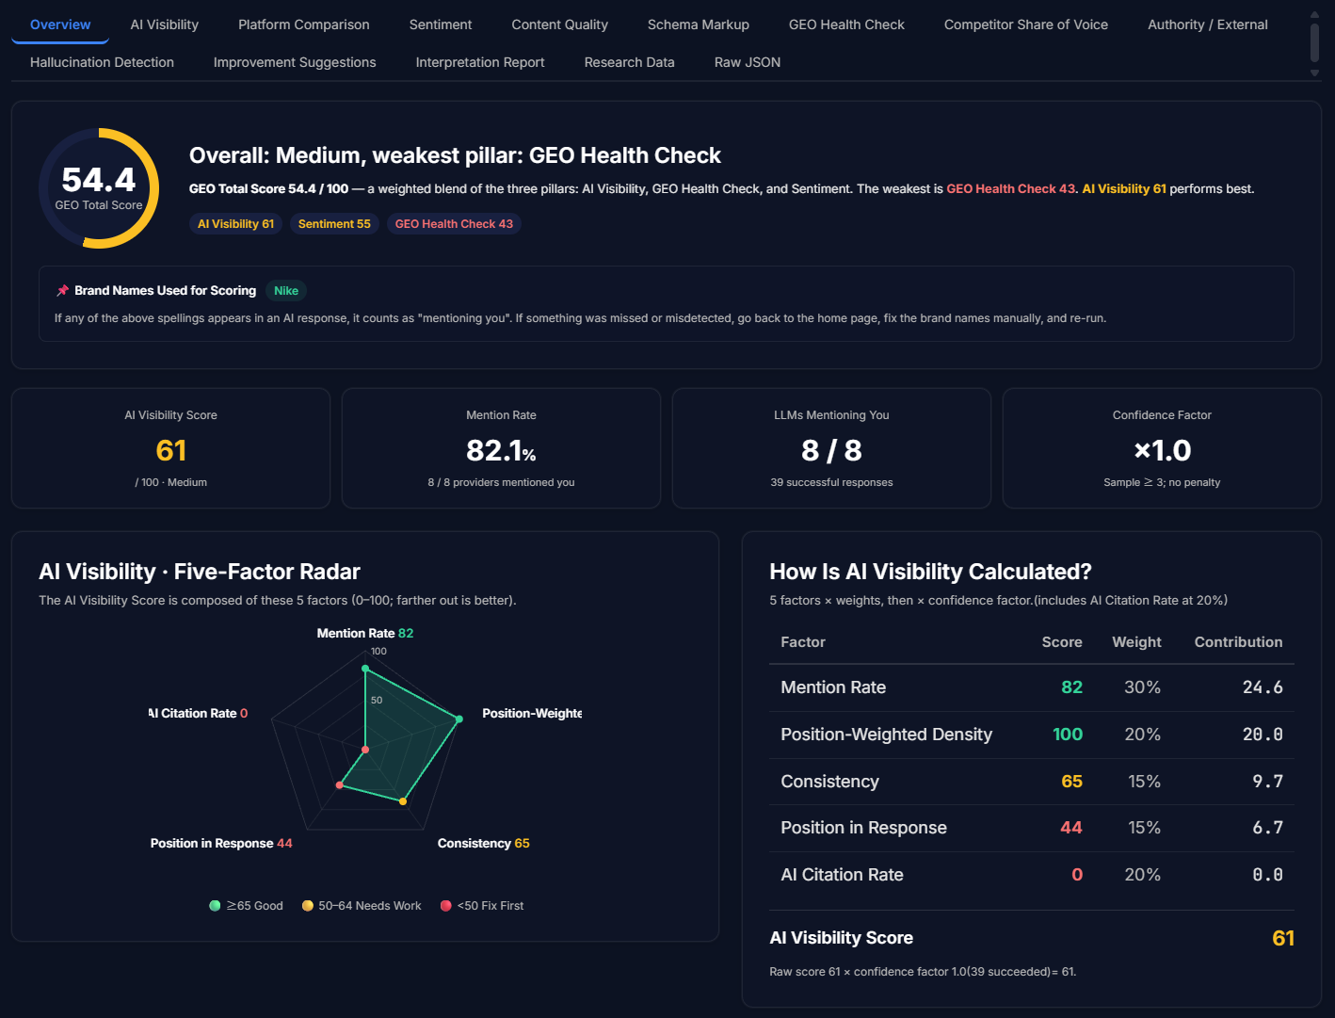Click the Mention Rate 82.1% card
The height and width of the screenshot is (1018, 1335).
tap(501, 448)
